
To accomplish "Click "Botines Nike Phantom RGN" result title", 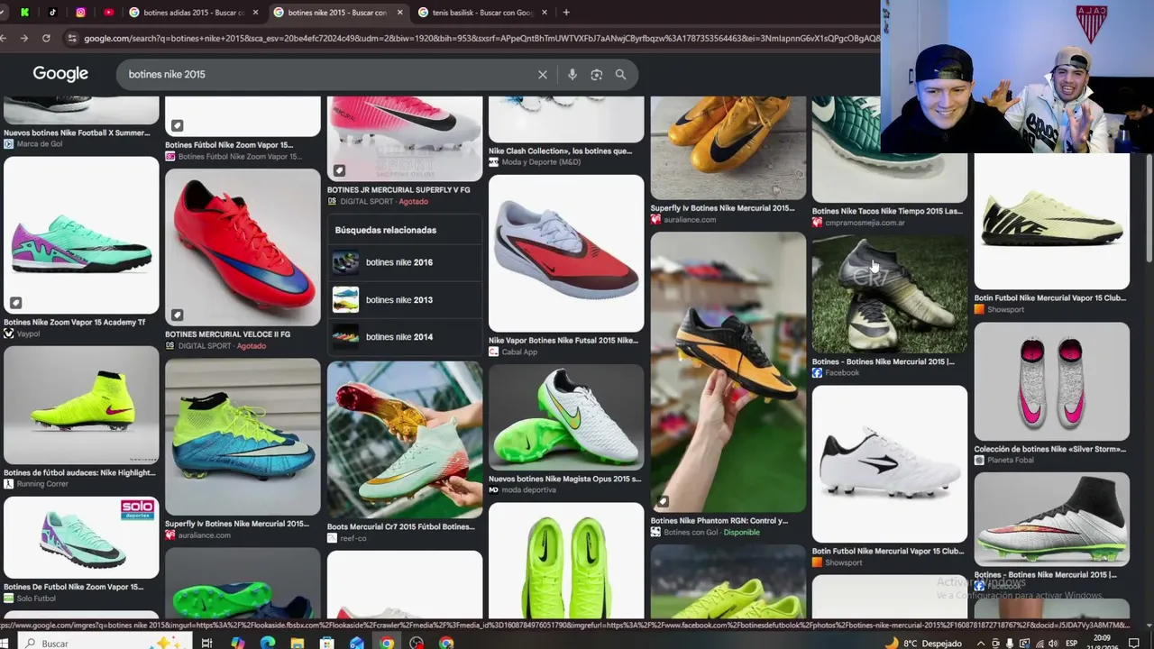I will pyautogui.click(x=719, y=520).
